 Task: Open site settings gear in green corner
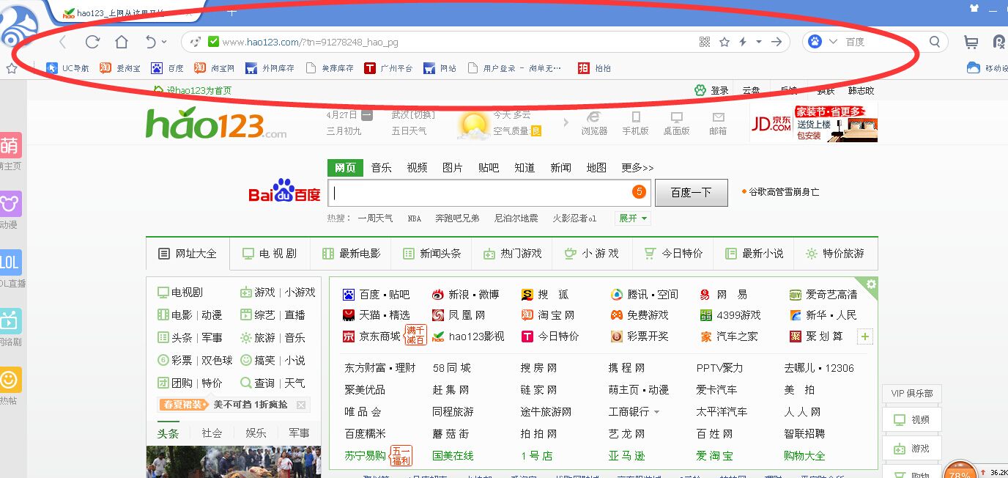871,284
